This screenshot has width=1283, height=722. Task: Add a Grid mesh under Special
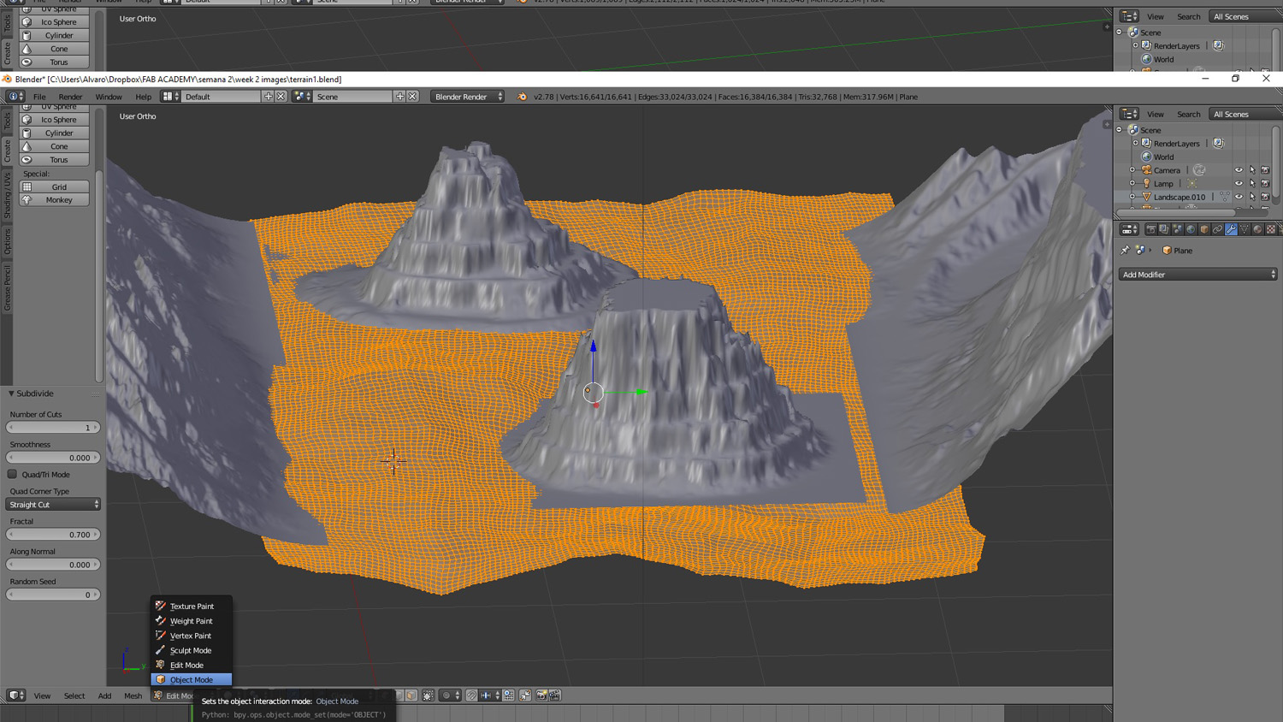pyautogui.click(x=54, y=186)
